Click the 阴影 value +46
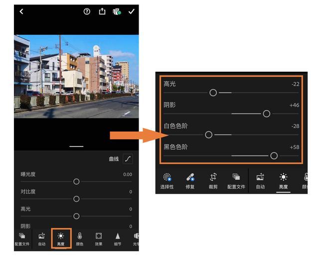This screenshot has height=261, width=319. pos(294,105)
